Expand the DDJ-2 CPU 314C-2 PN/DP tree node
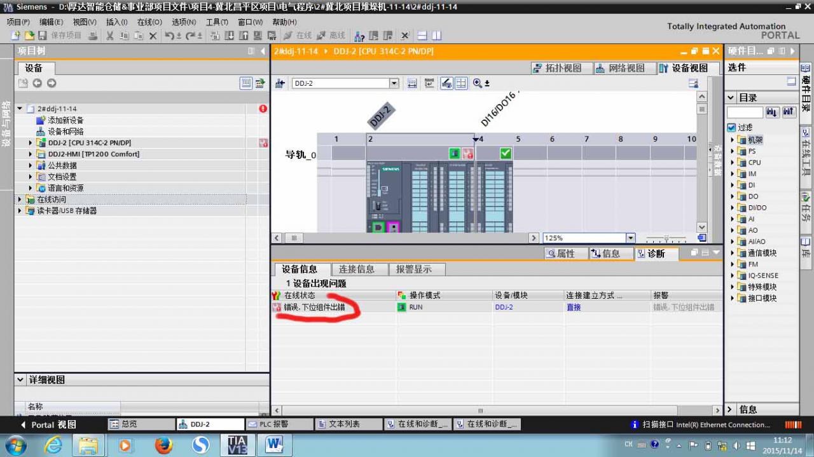This screenshot has height=457, width=814. [x=30, y=143]
